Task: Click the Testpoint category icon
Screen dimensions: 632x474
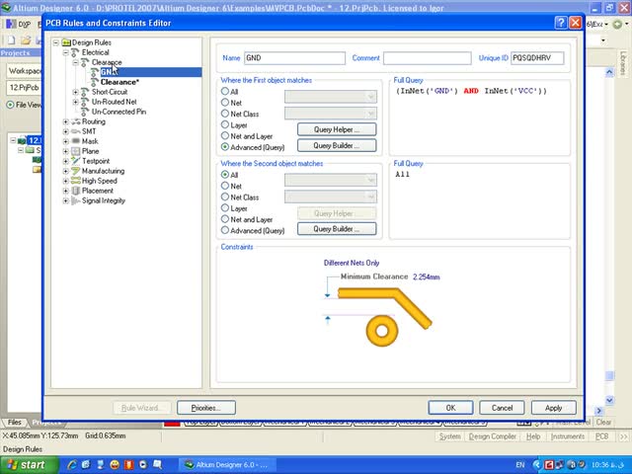Action: pos(75,161)
